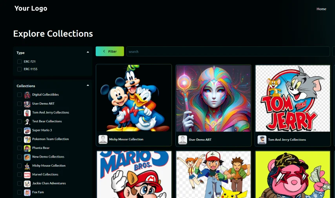Click the 'Phanta Bear' sidebar label
This screenshot has height=198, width=335.
41,148
